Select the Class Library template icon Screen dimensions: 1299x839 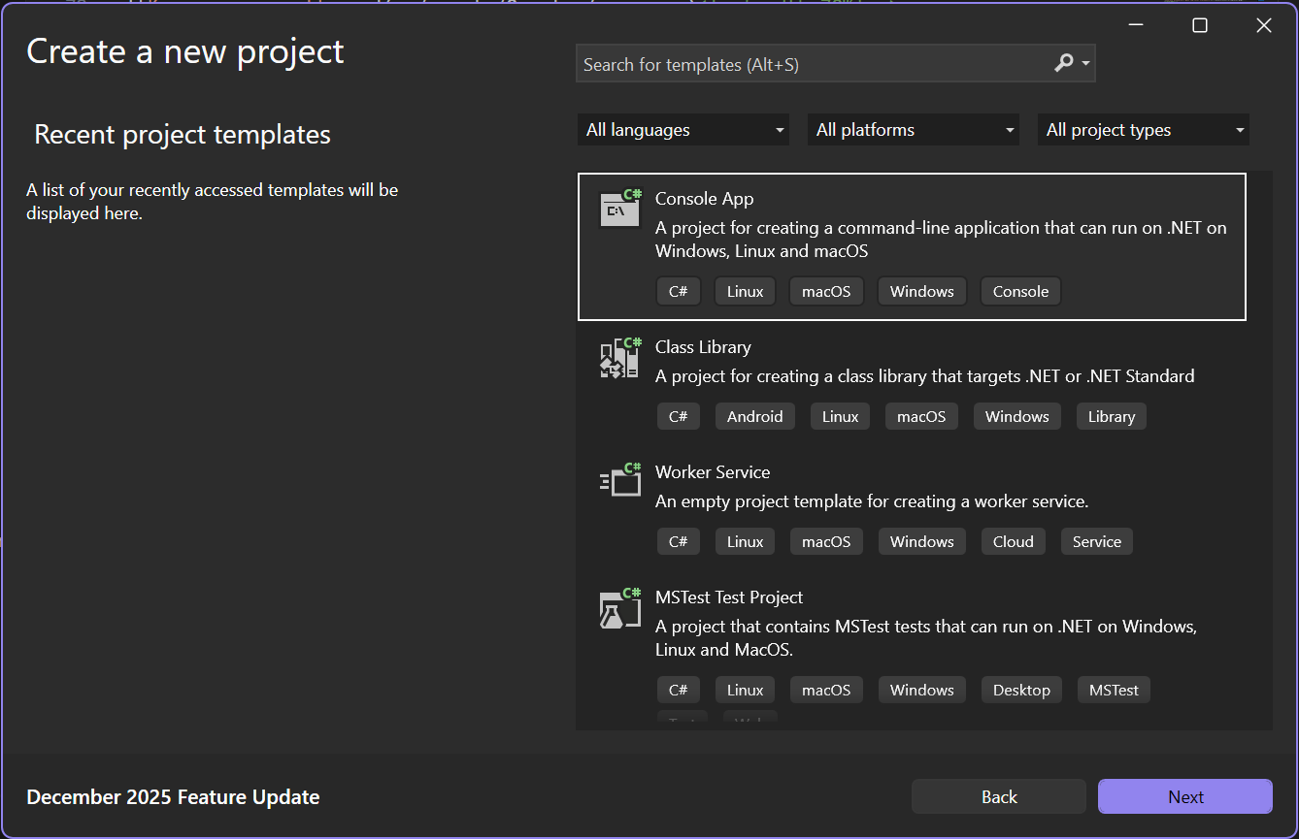(620, 358)
